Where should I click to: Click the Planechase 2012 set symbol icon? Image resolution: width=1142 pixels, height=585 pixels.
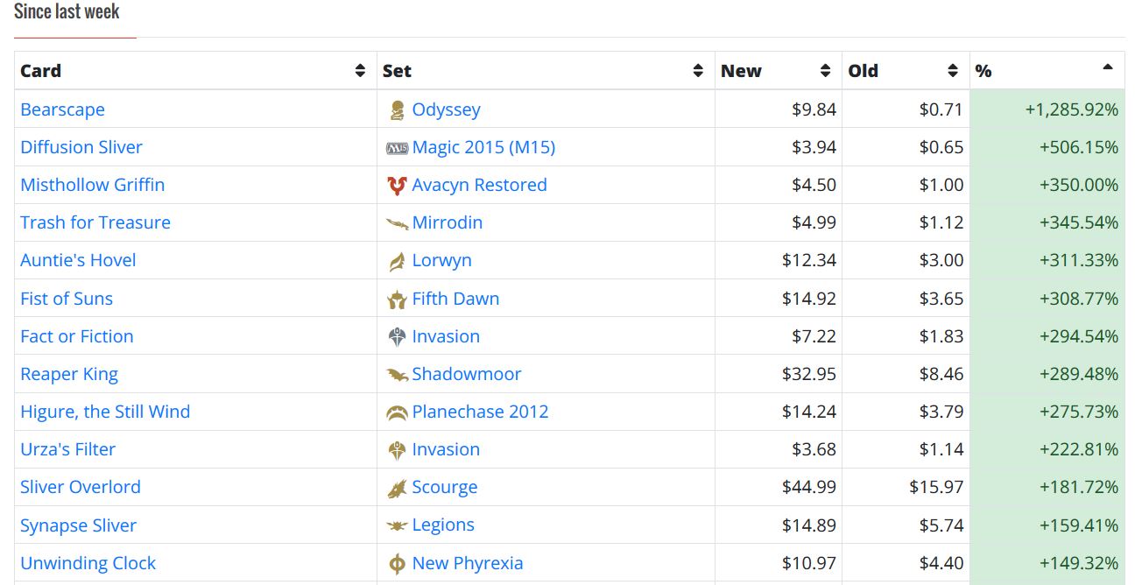pos(397,412)
